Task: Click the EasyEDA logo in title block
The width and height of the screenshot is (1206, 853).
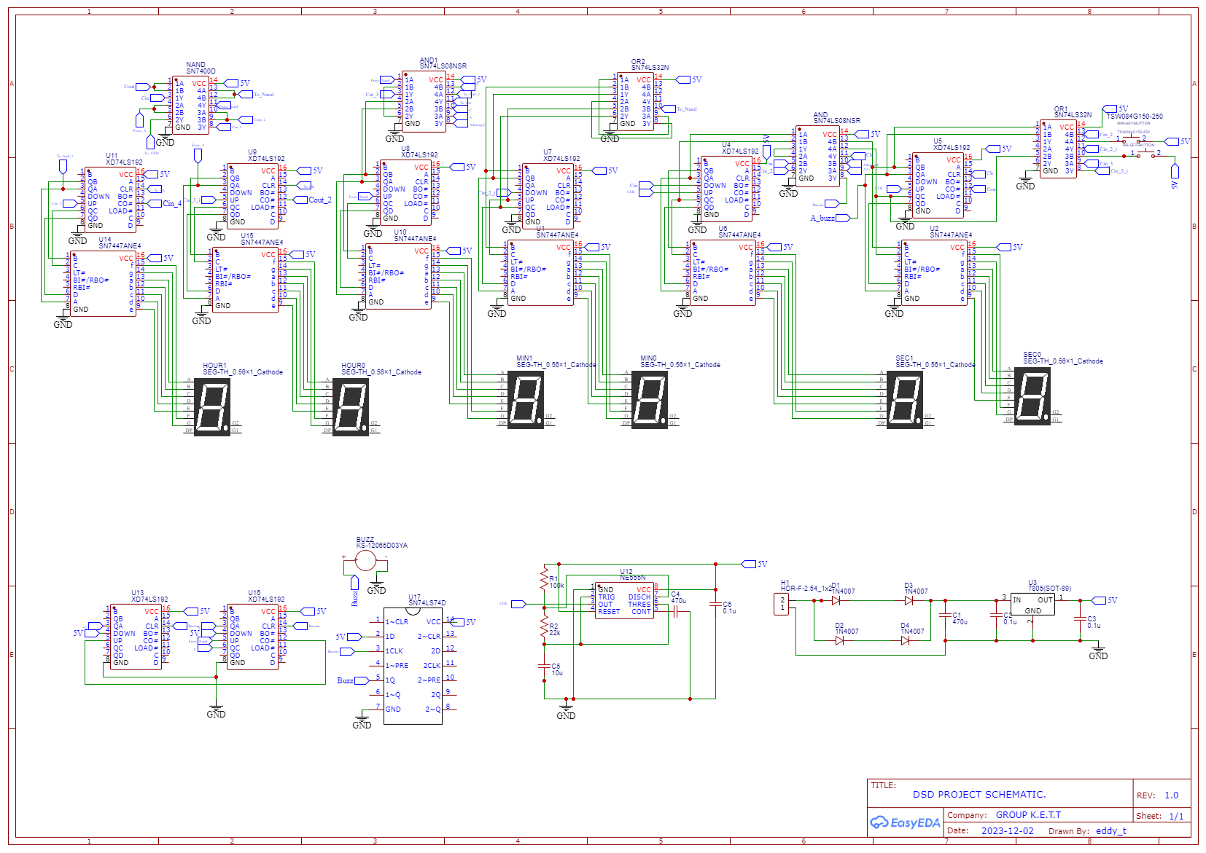Action: coord(905,822)
